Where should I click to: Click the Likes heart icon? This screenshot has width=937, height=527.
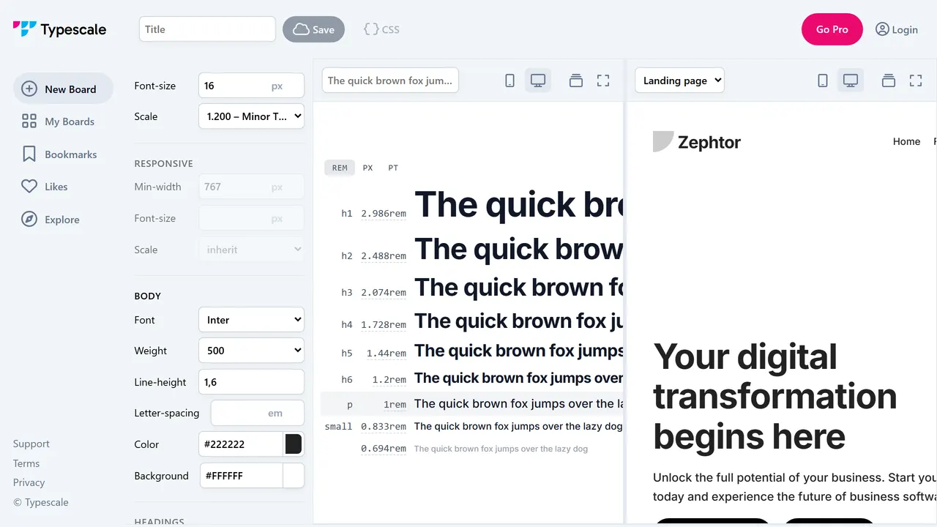(x=29, y=187)
